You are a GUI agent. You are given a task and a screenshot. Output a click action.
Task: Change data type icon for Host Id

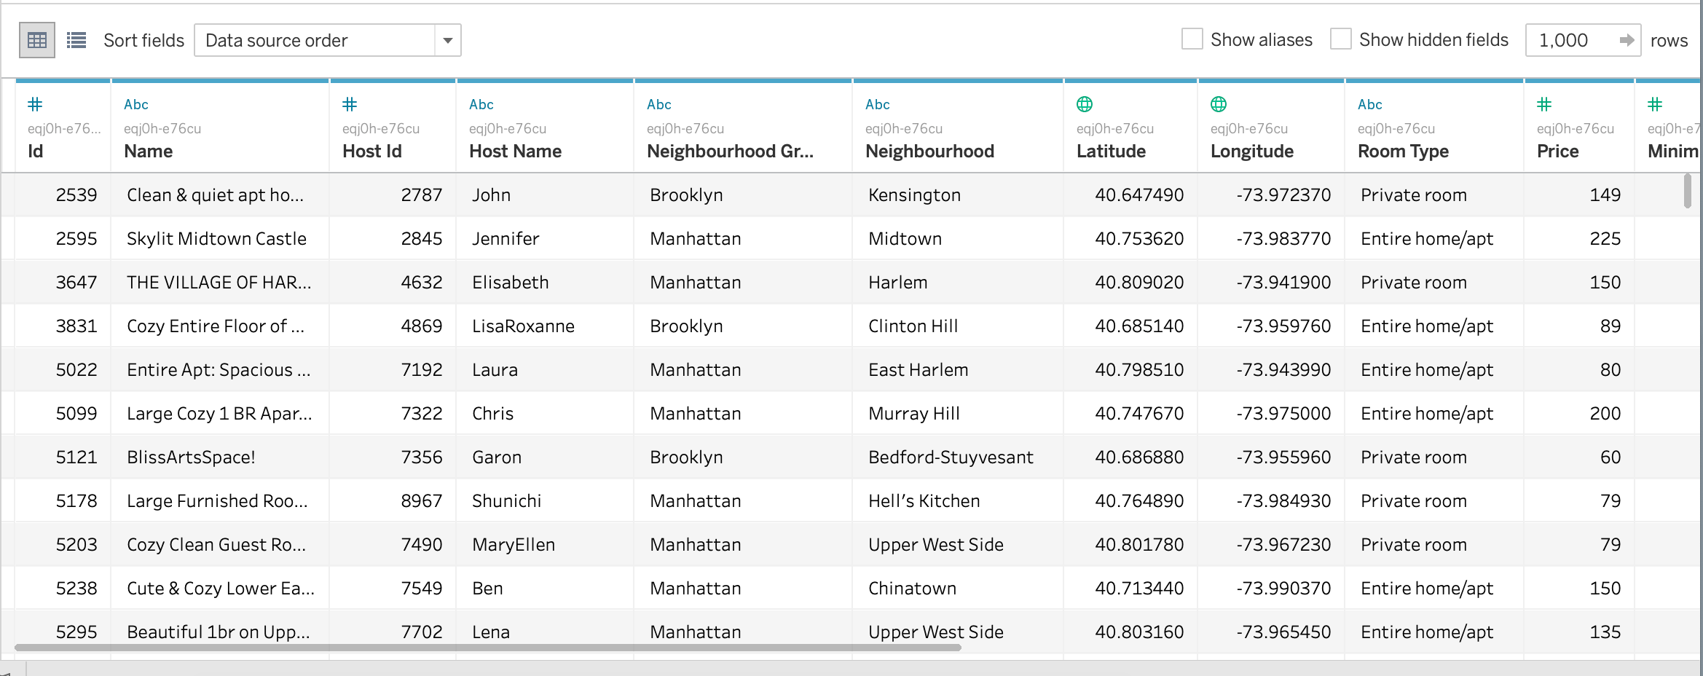(x=350, y=104)
